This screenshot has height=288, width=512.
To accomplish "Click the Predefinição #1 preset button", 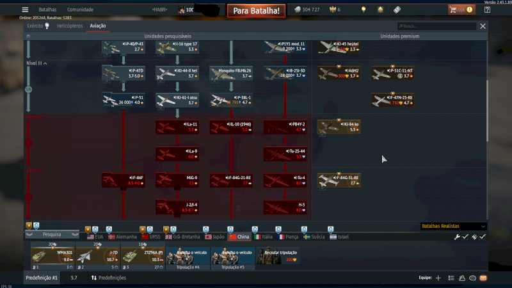I will 42,278.
